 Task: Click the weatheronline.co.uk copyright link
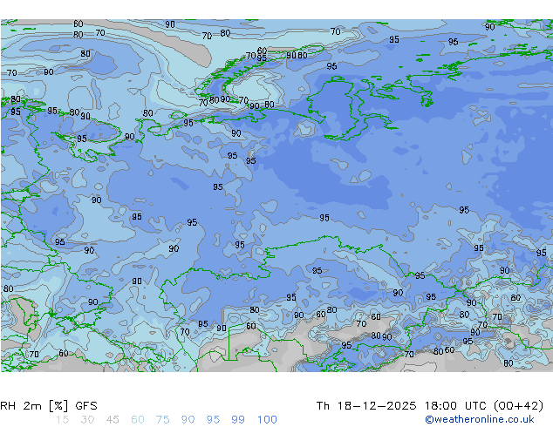click(480, 419)
